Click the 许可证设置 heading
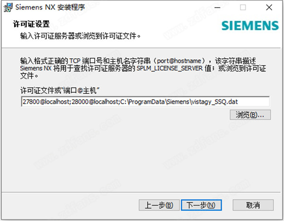The height and width of the screenshot is (221, 284). point(31,24)
